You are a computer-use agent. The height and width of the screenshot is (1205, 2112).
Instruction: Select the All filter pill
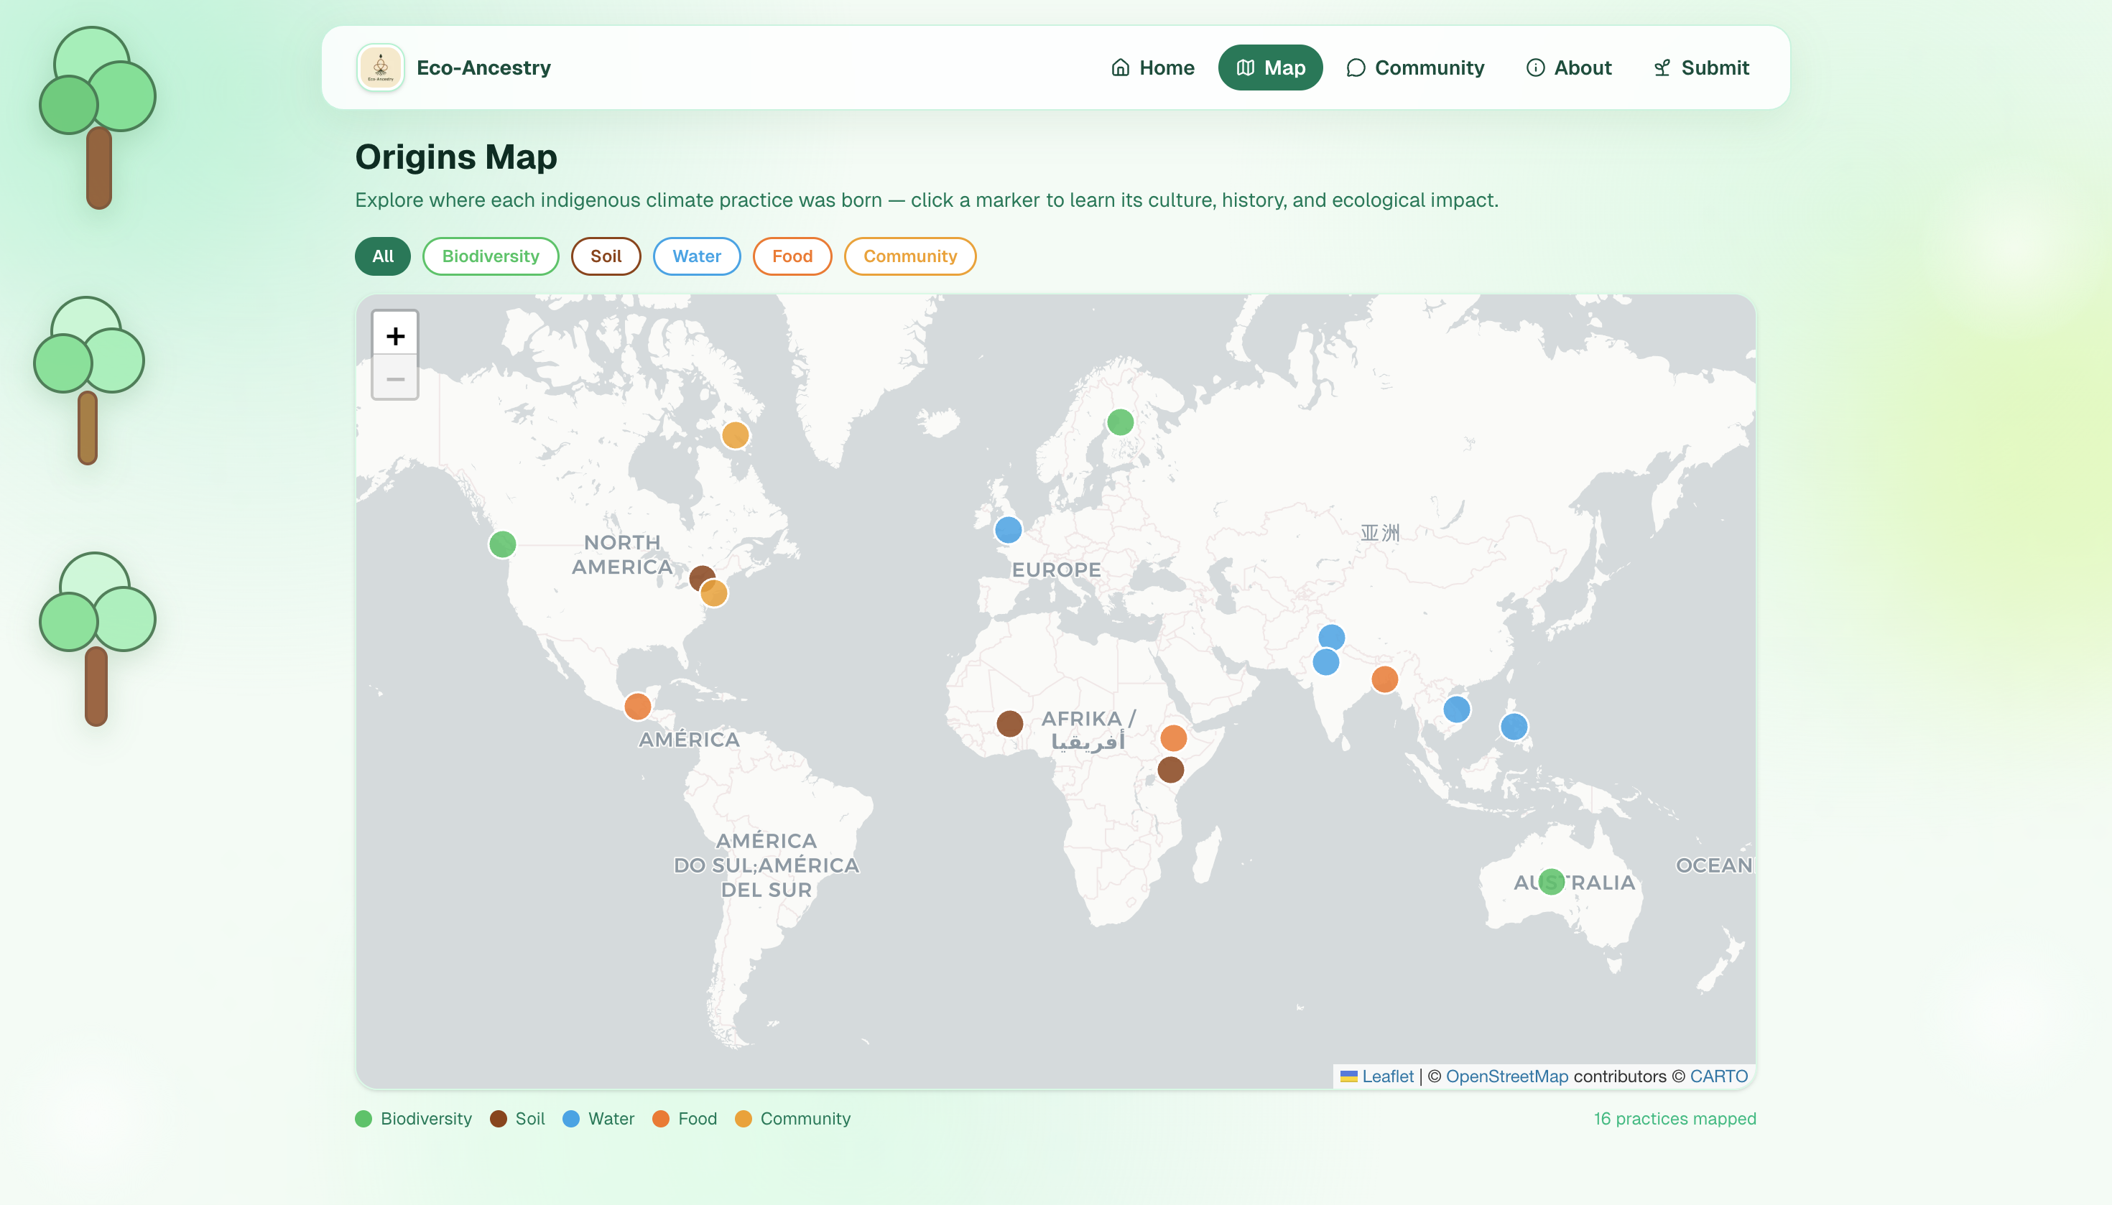pos(382,256)
